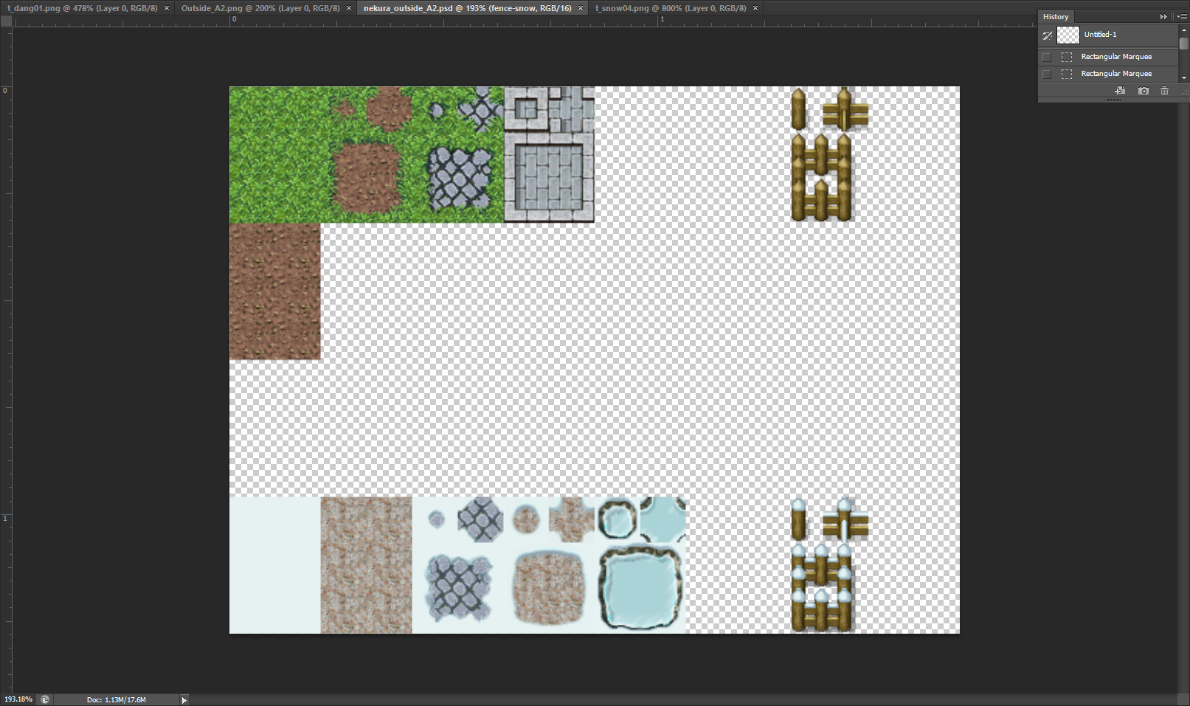
Task: Open the History panel tab
Action: [x=1056, y=17]
